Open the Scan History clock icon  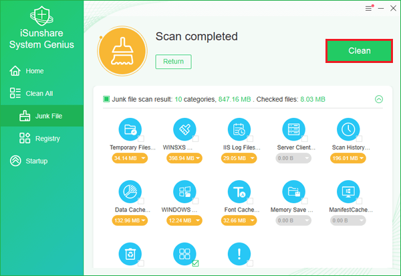click(x=348, y=129)
